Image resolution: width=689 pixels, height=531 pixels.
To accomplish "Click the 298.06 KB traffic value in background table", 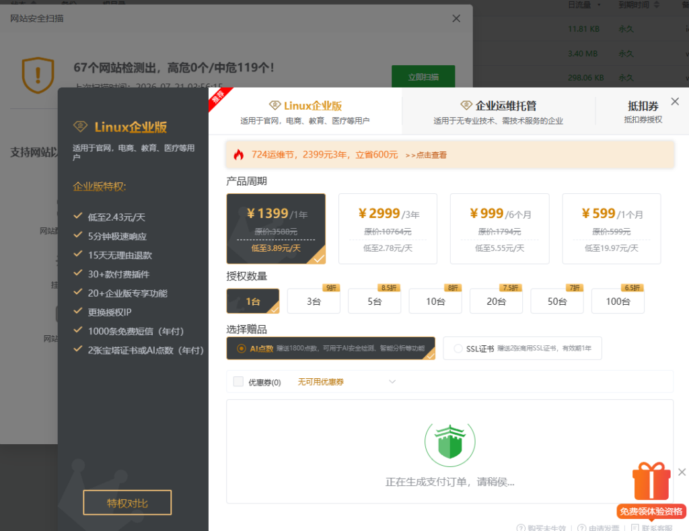I will tap(586, 78).
